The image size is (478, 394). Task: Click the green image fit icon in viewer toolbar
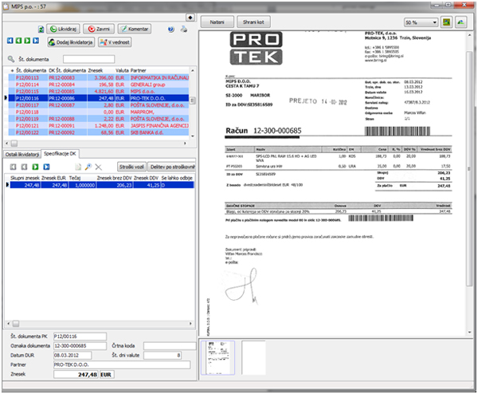[x=447, y=22]
